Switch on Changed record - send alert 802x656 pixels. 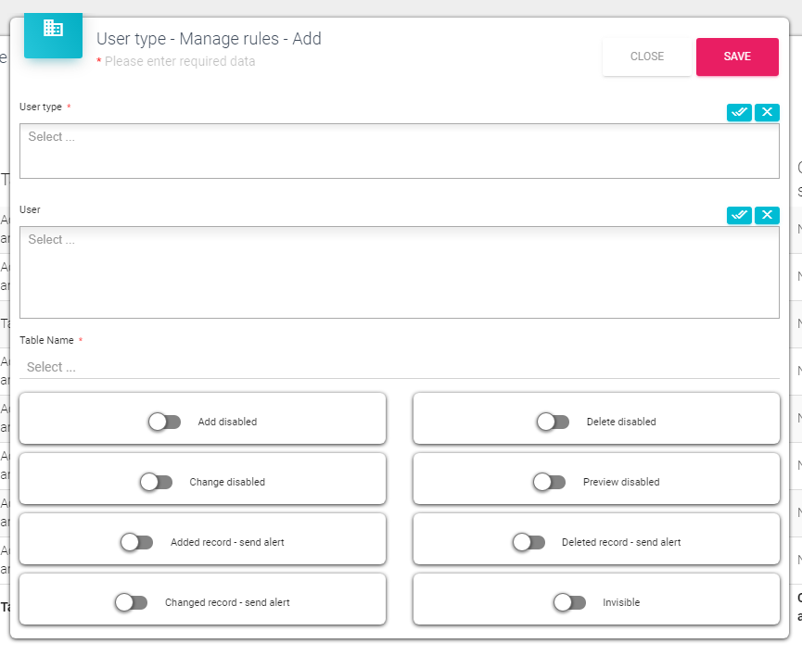131,602
